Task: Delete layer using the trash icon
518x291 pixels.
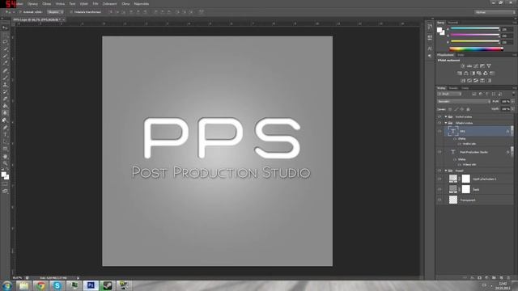Action: (508, 278)
